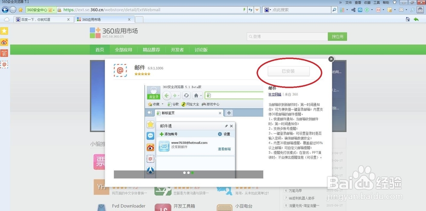Click the 点此搜索 search box
Screen dimensions: 426x211
coord(301,10)
